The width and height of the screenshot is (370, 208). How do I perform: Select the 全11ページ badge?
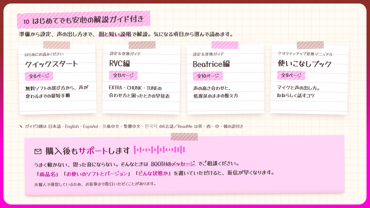[x=123, y=75]
